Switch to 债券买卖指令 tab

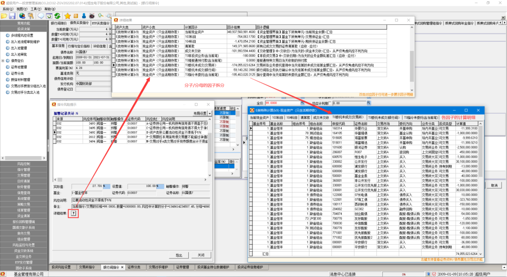point(79,23)
